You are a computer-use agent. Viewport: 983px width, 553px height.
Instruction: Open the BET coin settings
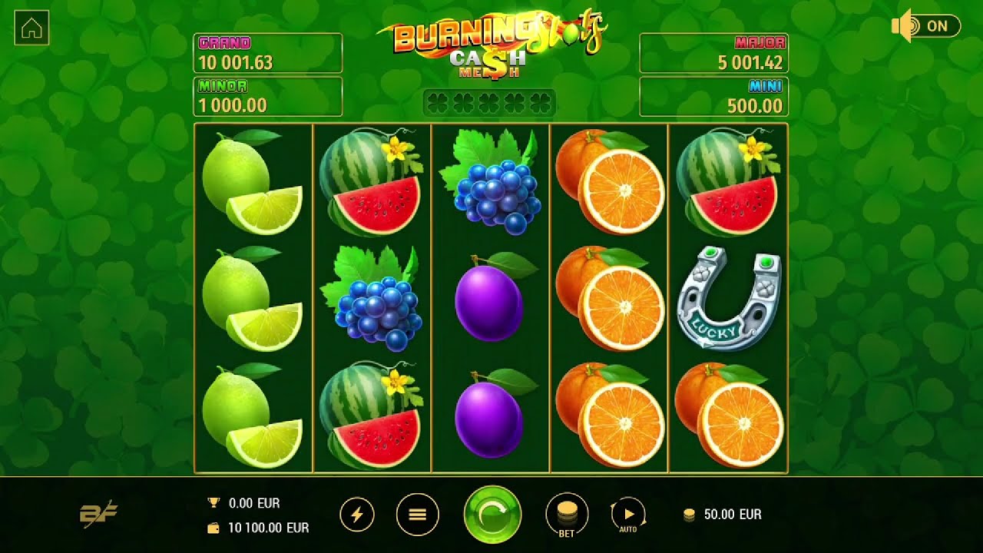[x=567, y=515]
